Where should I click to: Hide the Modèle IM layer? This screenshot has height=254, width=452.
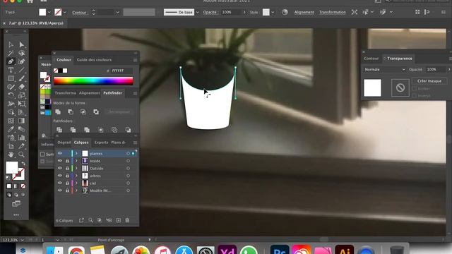(59, 190)
